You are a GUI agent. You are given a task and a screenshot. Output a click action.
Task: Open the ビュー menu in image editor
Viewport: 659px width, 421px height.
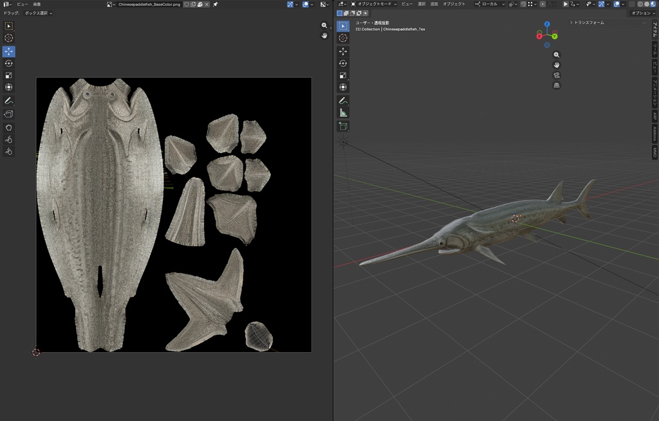pyautogui.click(x=23, y=4)
